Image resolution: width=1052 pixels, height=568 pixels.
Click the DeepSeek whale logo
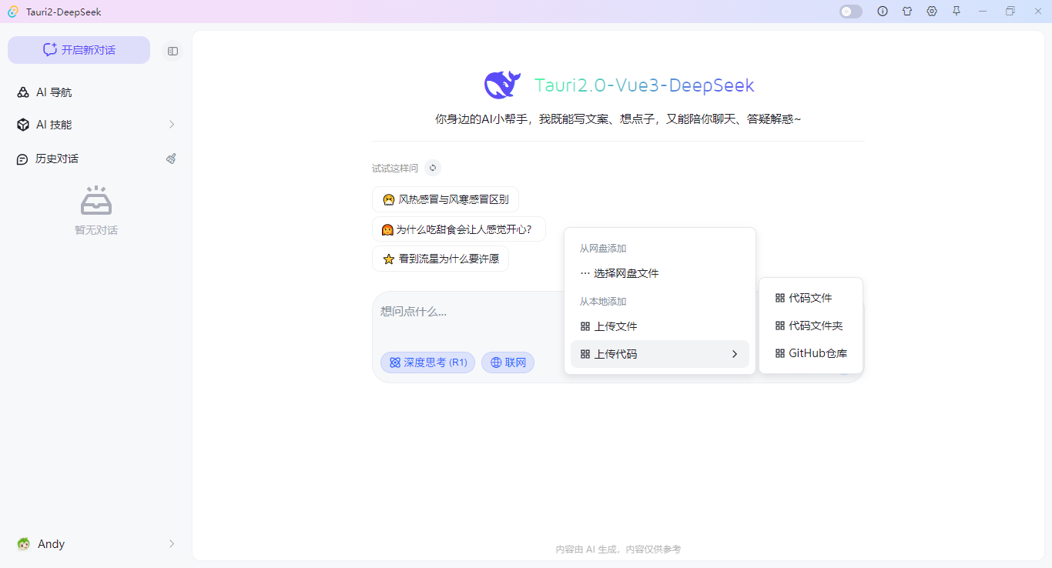point(502,85)
